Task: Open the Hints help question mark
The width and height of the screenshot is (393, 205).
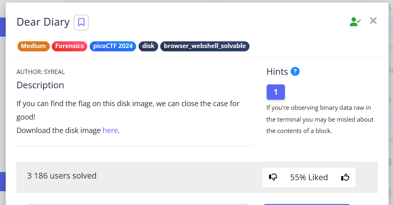Action: [x=295, y=72]
